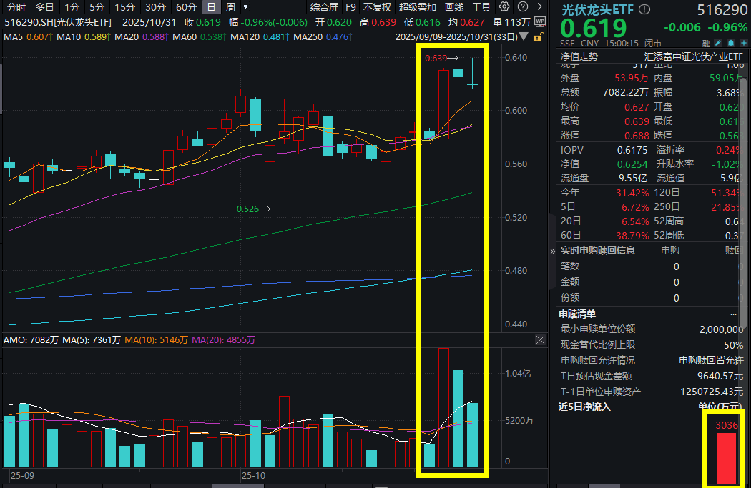This screenshot has width=751, height=488.
Task: Open the settings gear icon on toolbar
Action: tap(504, 6)
